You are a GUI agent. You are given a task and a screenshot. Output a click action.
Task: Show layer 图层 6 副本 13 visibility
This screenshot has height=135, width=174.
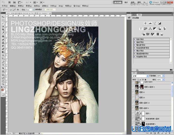pos(133,103)
